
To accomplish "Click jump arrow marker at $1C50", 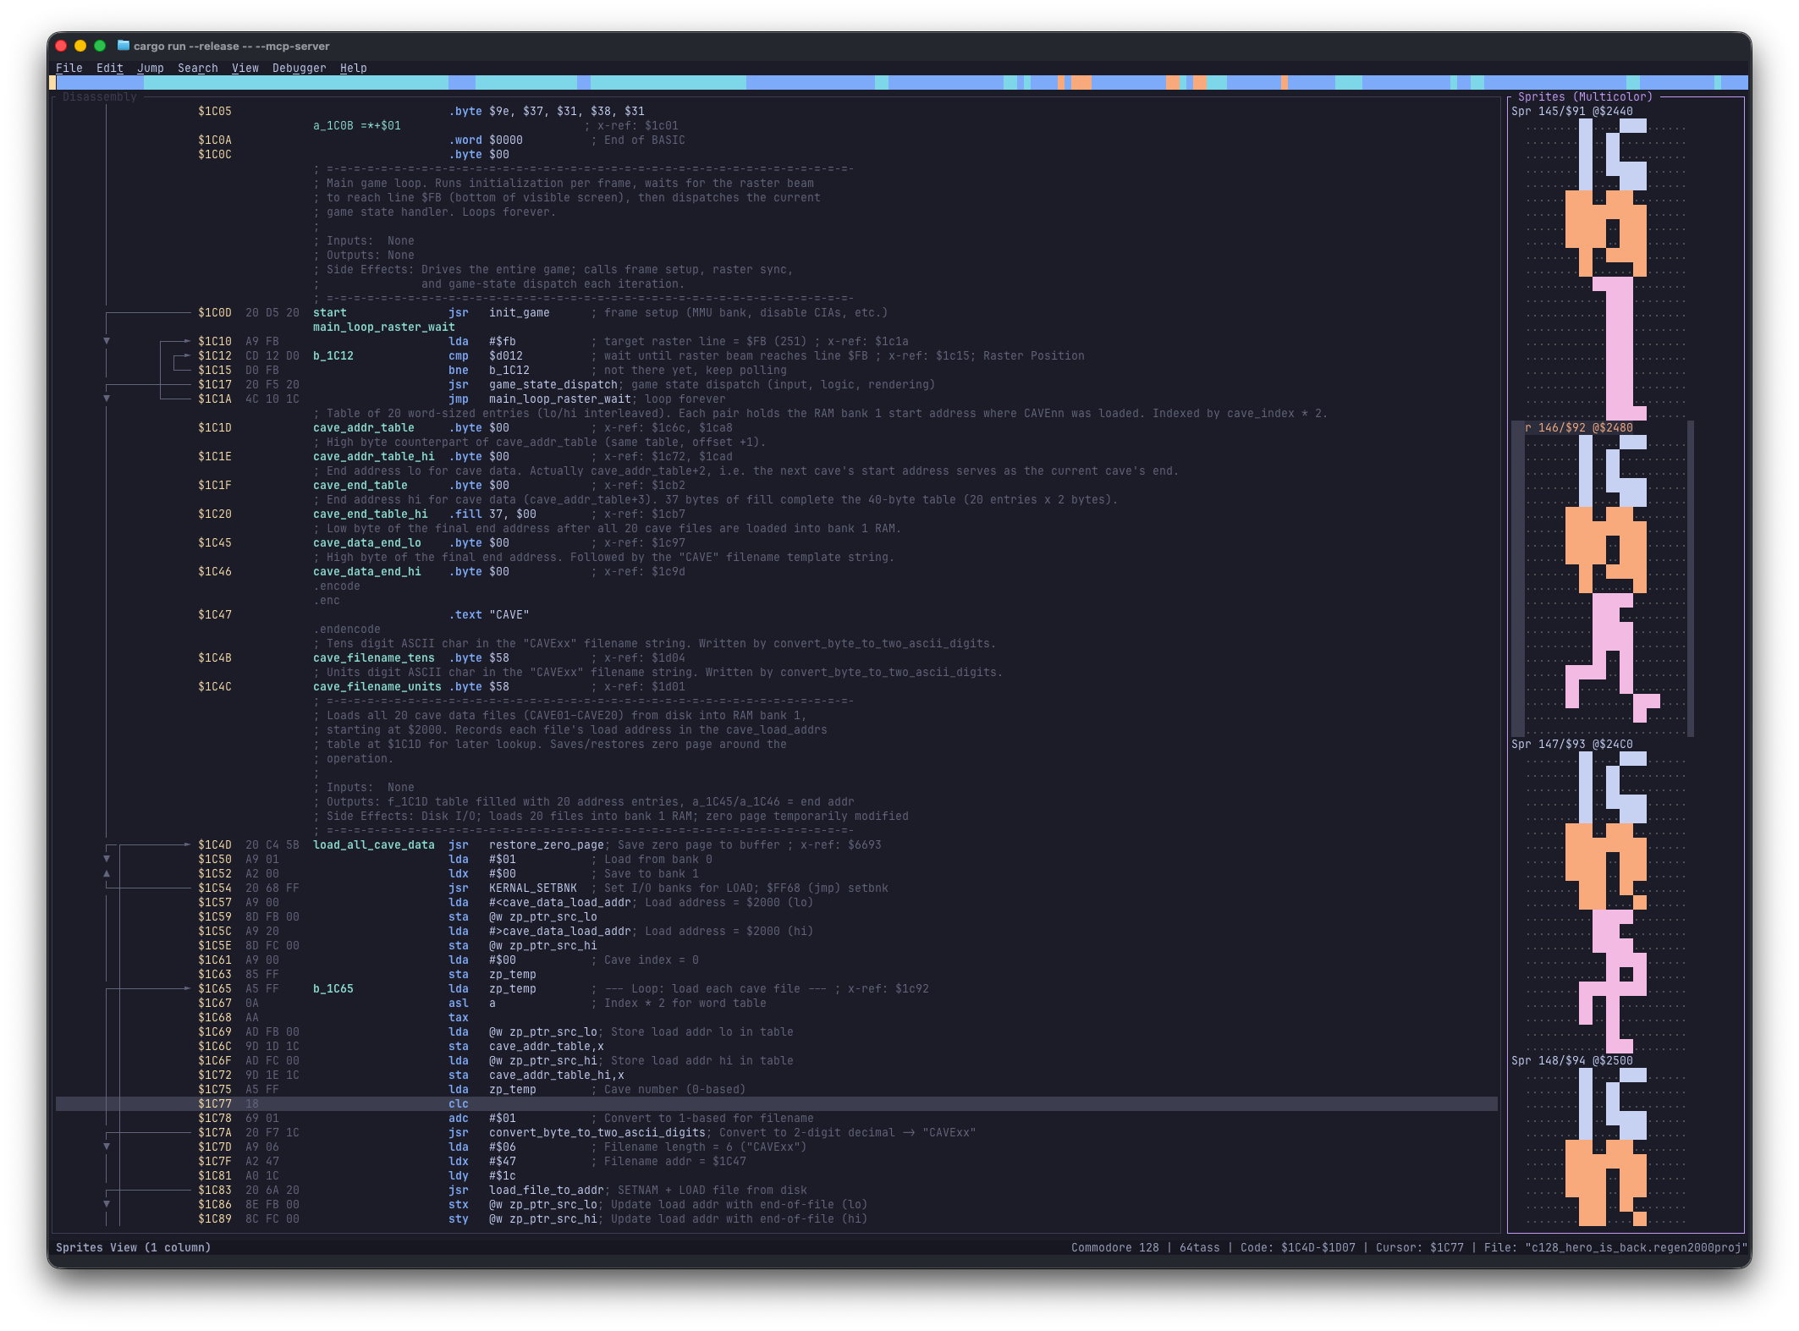I will pyautogui.click(x=107, y=859).
